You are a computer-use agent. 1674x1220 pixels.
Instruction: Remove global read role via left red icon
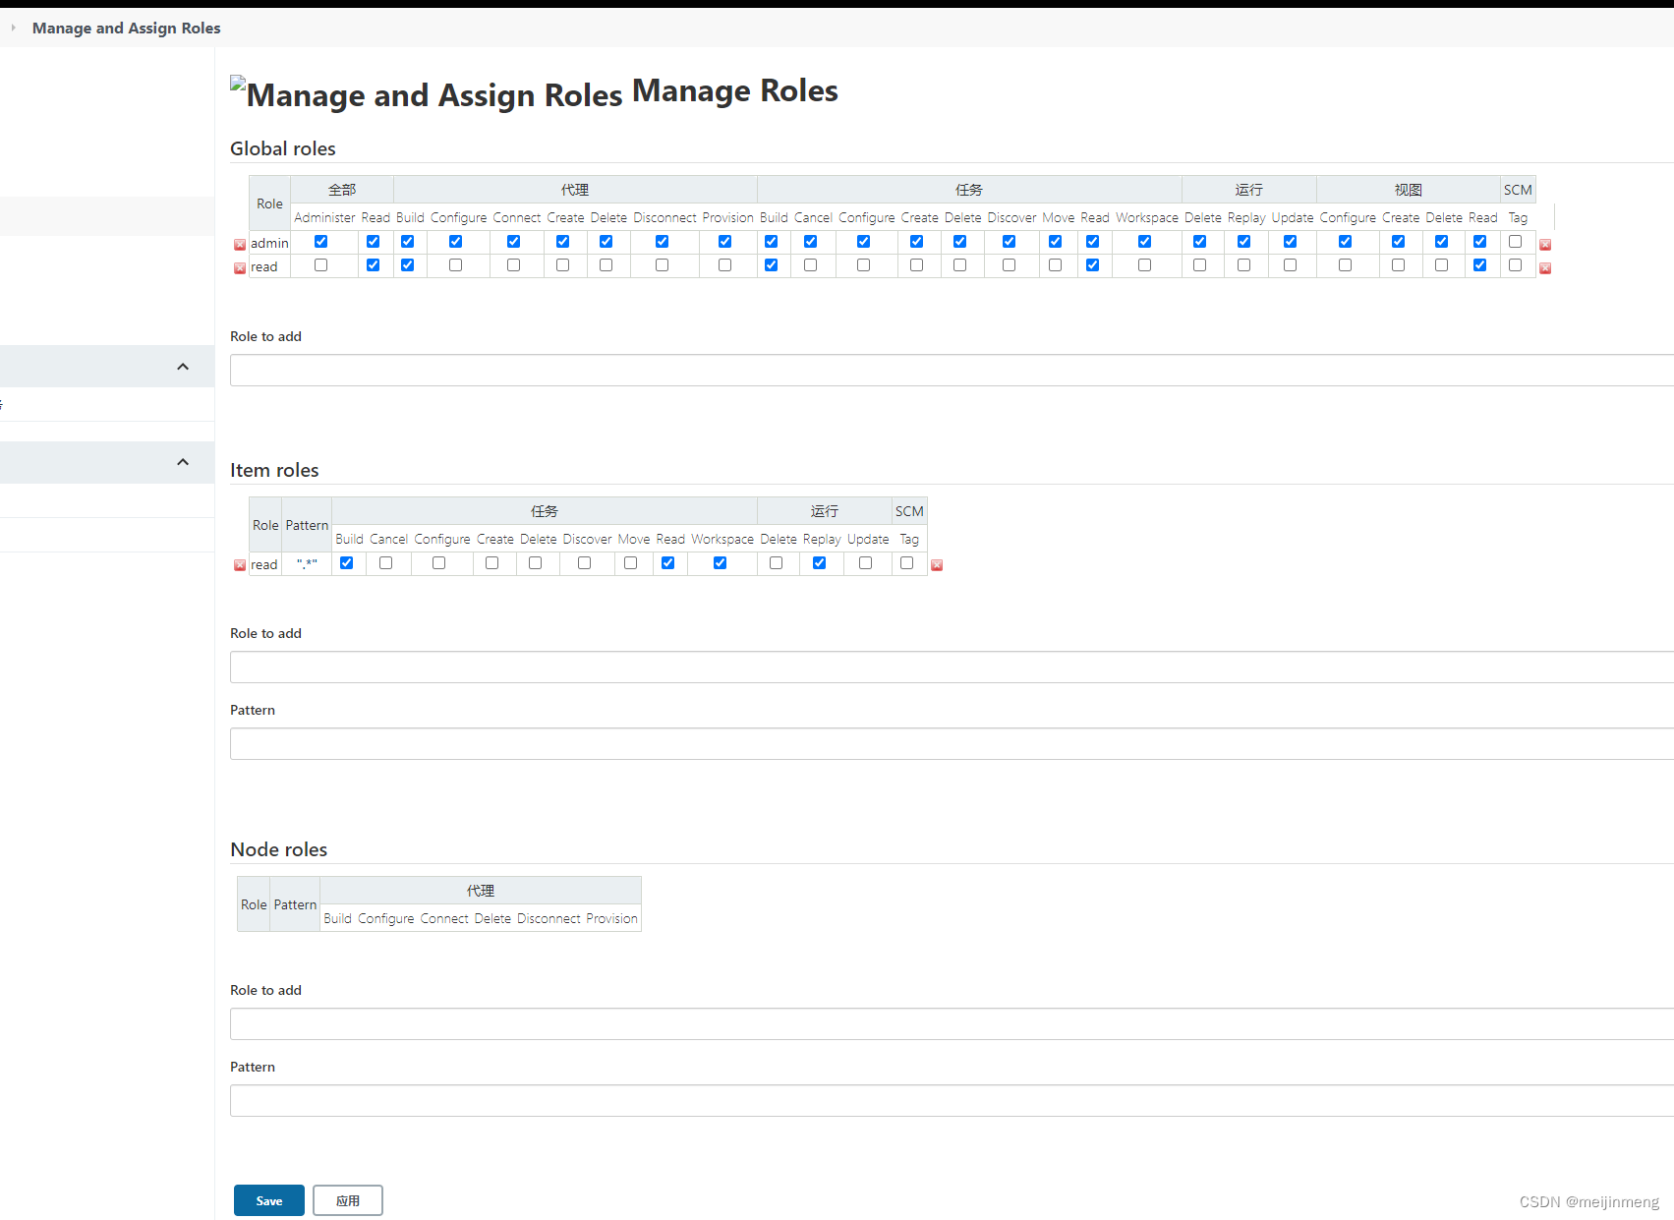tap(240, 268)
